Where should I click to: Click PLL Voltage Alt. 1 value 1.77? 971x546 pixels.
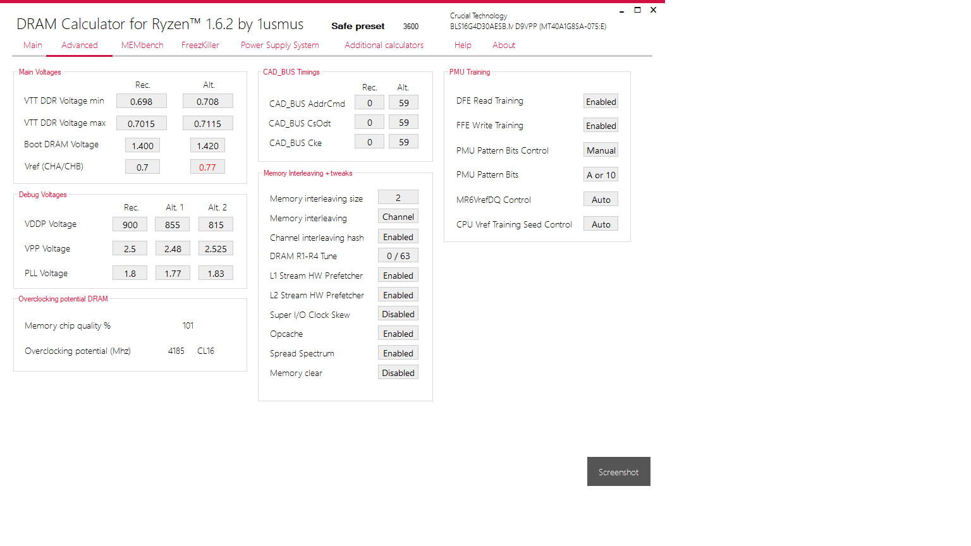173,273
